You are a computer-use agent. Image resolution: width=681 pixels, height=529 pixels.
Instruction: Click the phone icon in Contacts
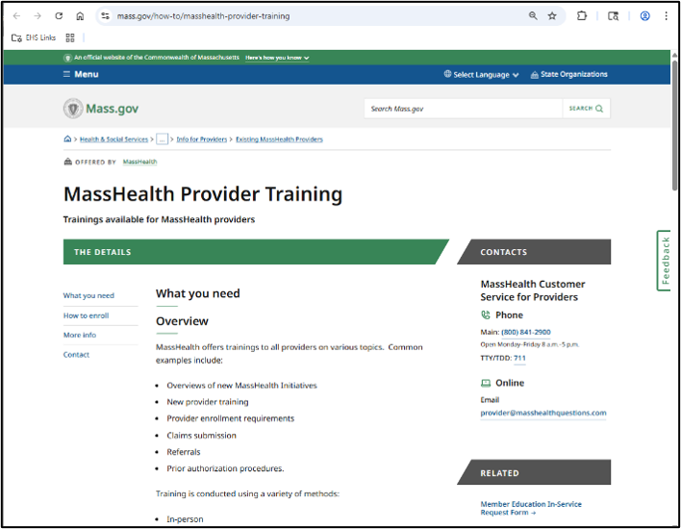tap(486, 315)
